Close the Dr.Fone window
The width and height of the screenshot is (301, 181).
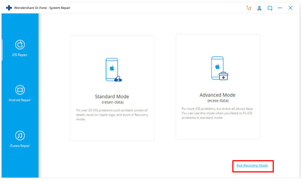290,8
